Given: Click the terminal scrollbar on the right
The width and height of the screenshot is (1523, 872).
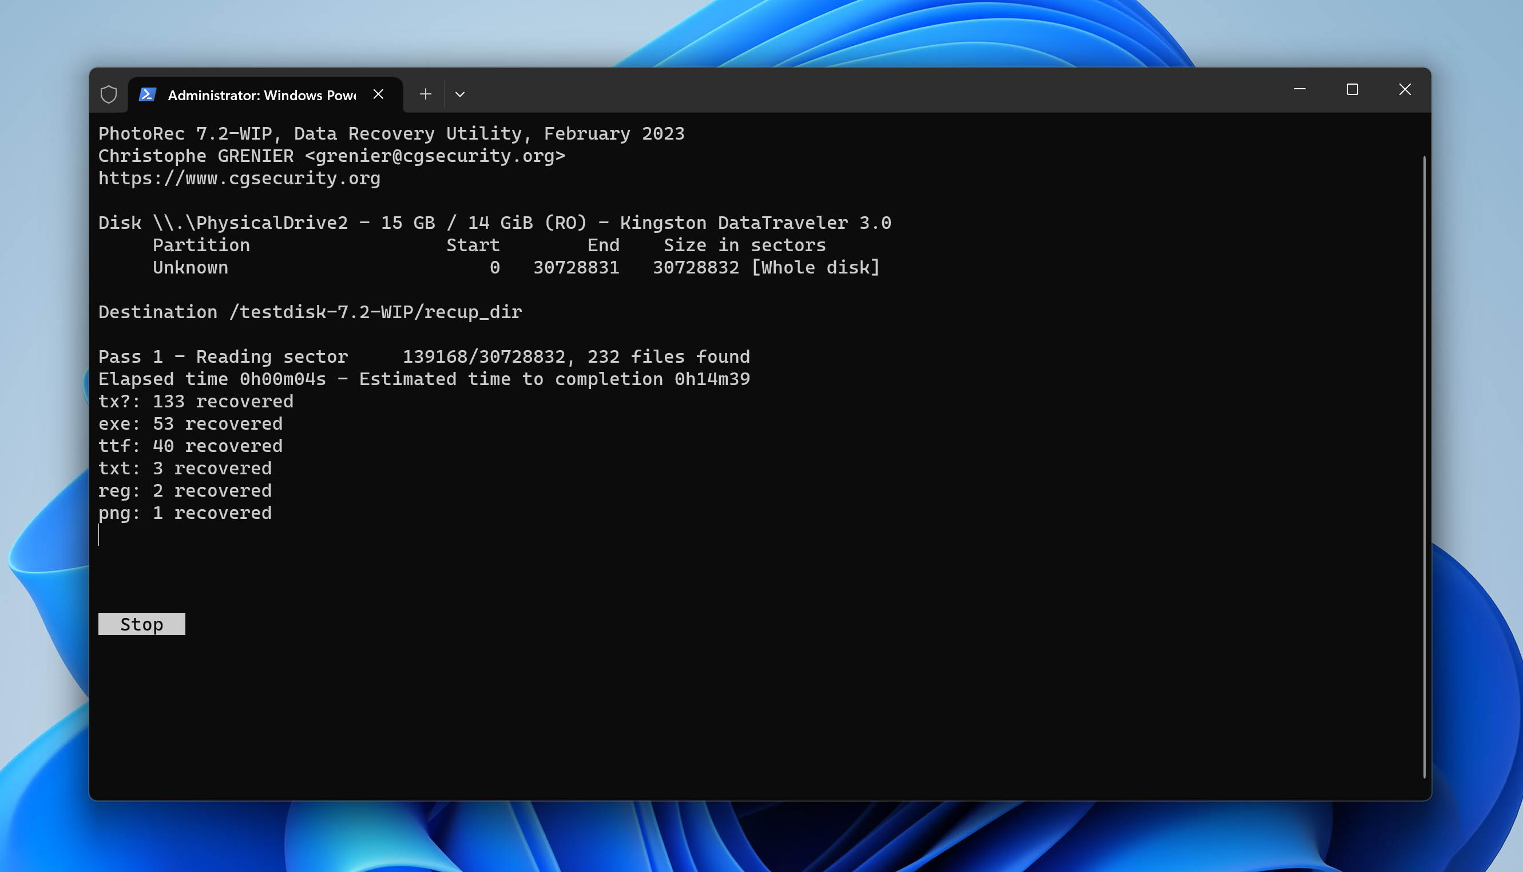Looking at the screenshot, I should pyautogui.click(x=1425, y=419).
